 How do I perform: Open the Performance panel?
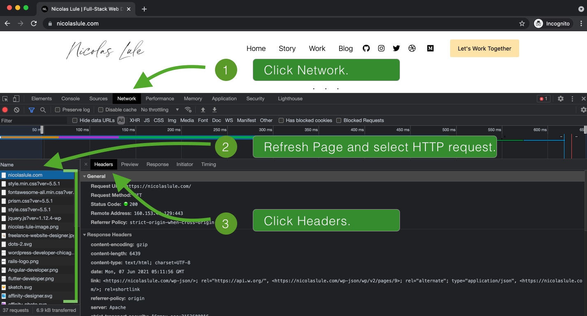pos(160,99)
